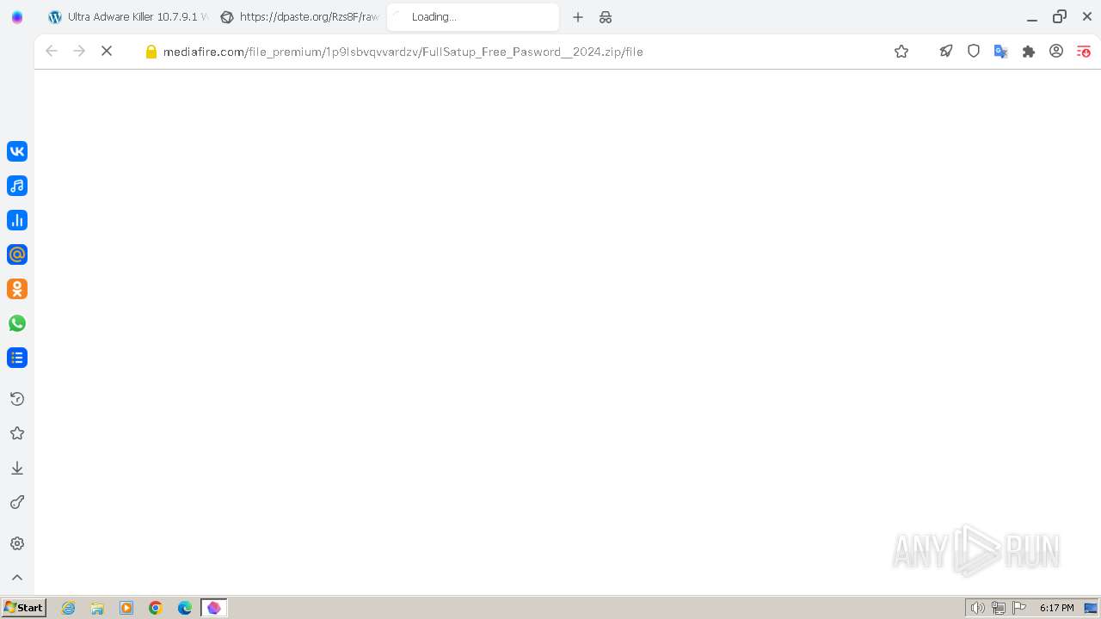Image resolution: width=1101 pixels, height=619 pixels.
Task: Stop loading the page
Action: point(107,52)
